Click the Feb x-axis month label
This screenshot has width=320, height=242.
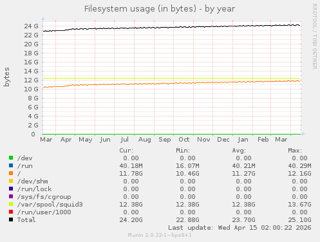point(263,140)
